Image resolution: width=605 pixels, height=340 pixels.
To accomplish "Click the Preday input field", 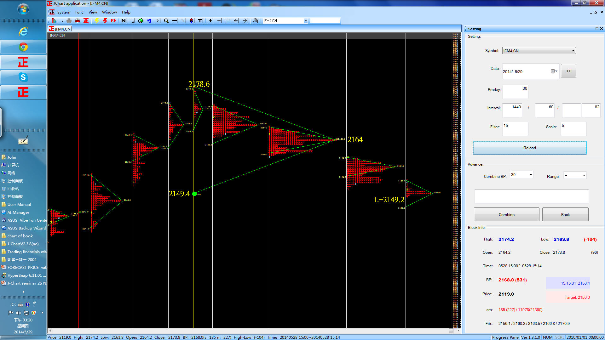I will [x=515, y=92].
